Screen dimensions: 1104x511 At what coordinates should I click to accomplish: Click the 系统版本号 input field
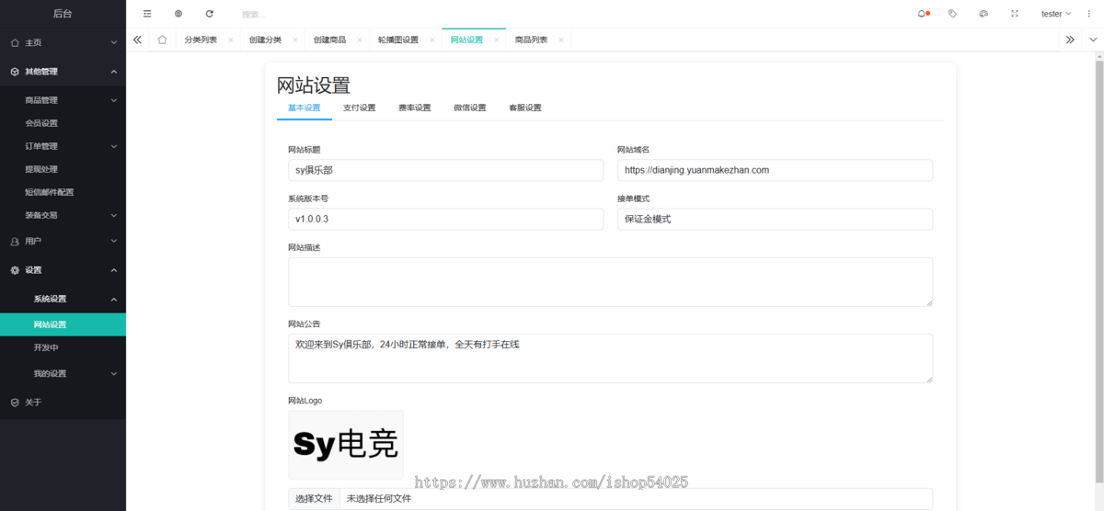(x=446, y=219)
